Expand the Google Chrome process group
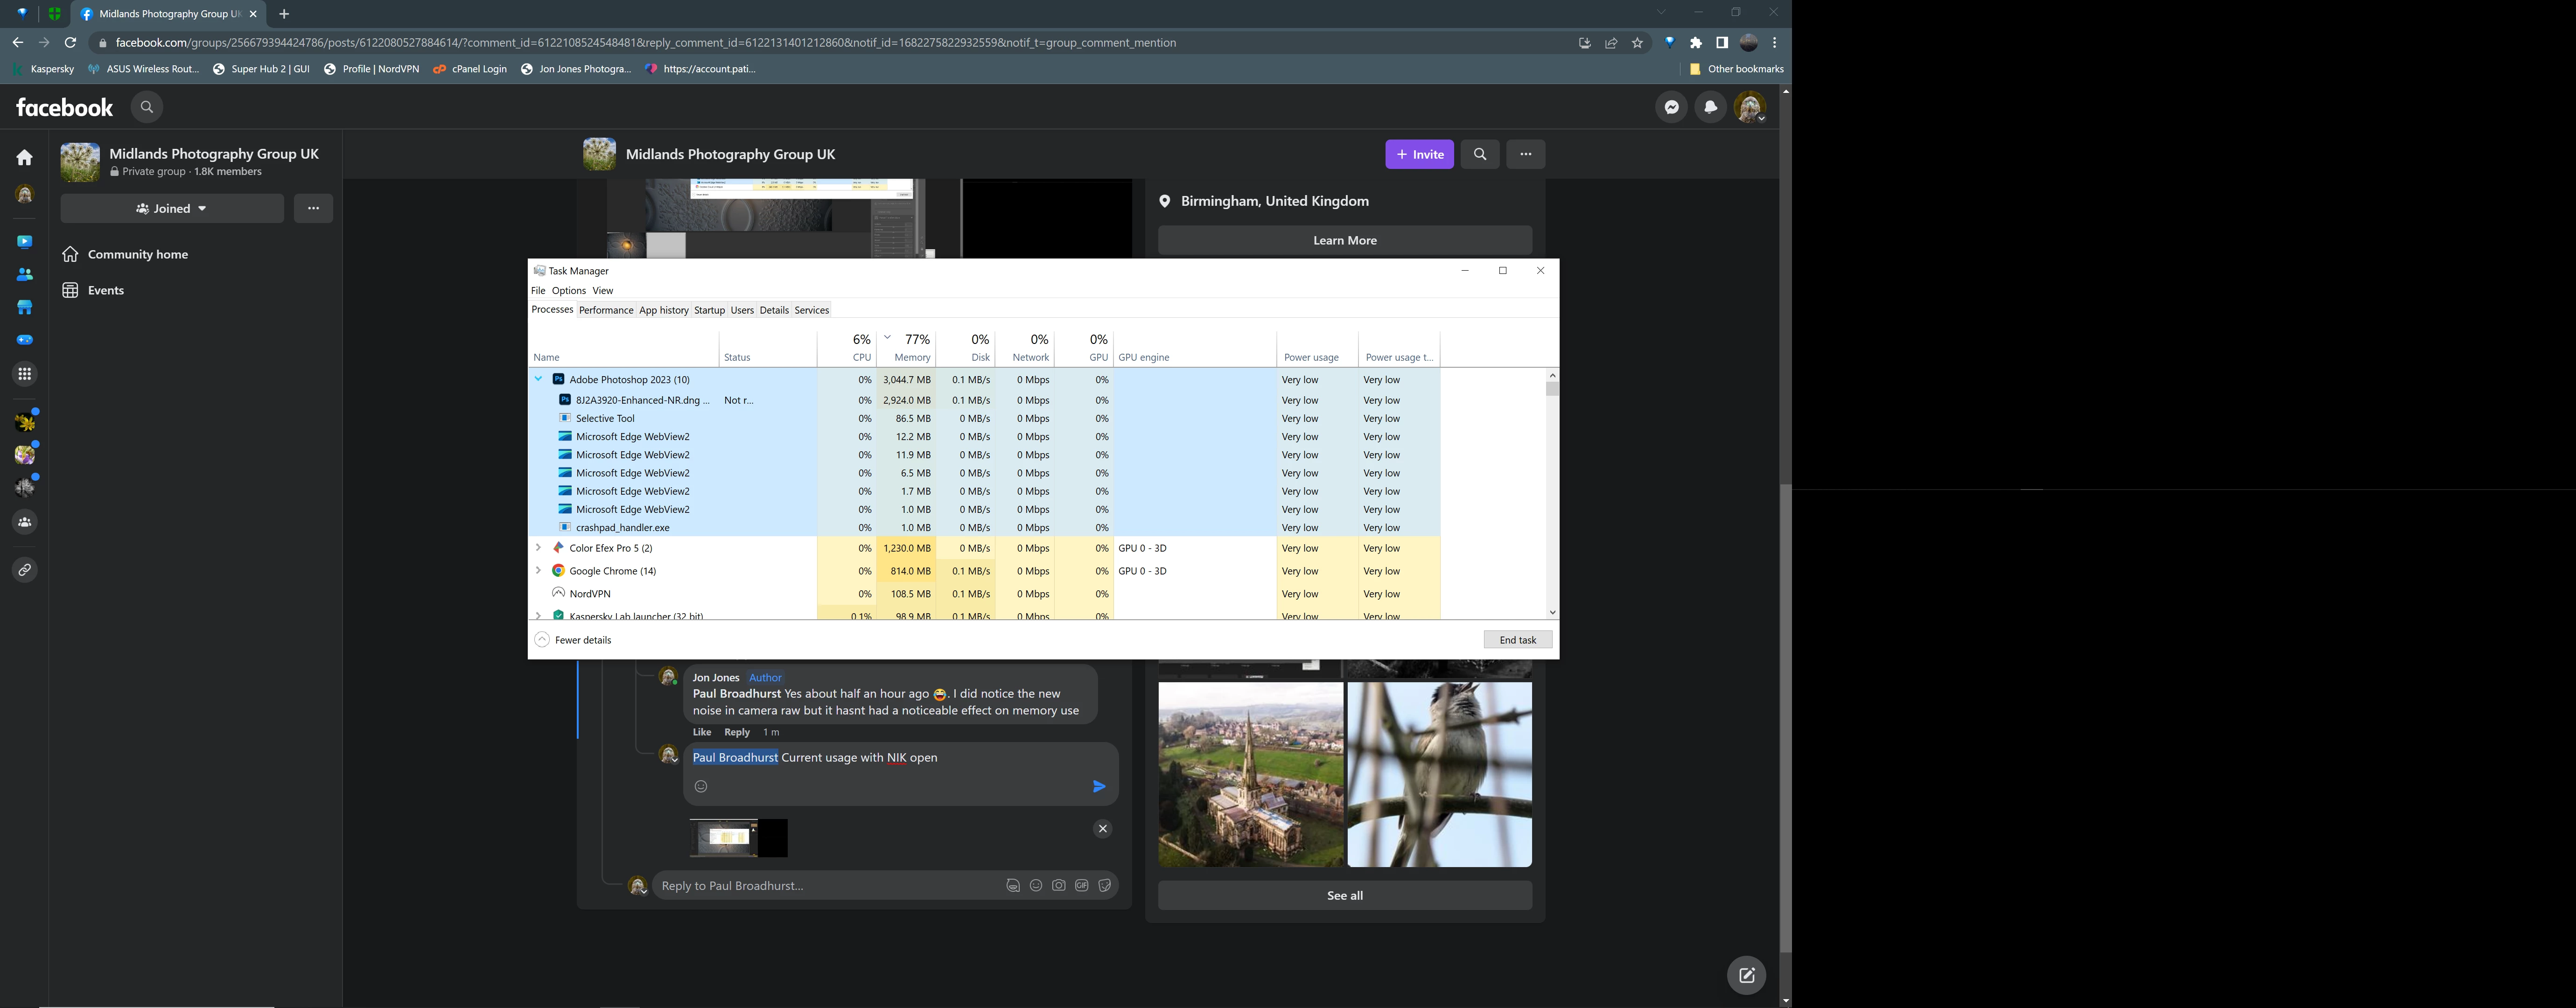 point(538,571)
